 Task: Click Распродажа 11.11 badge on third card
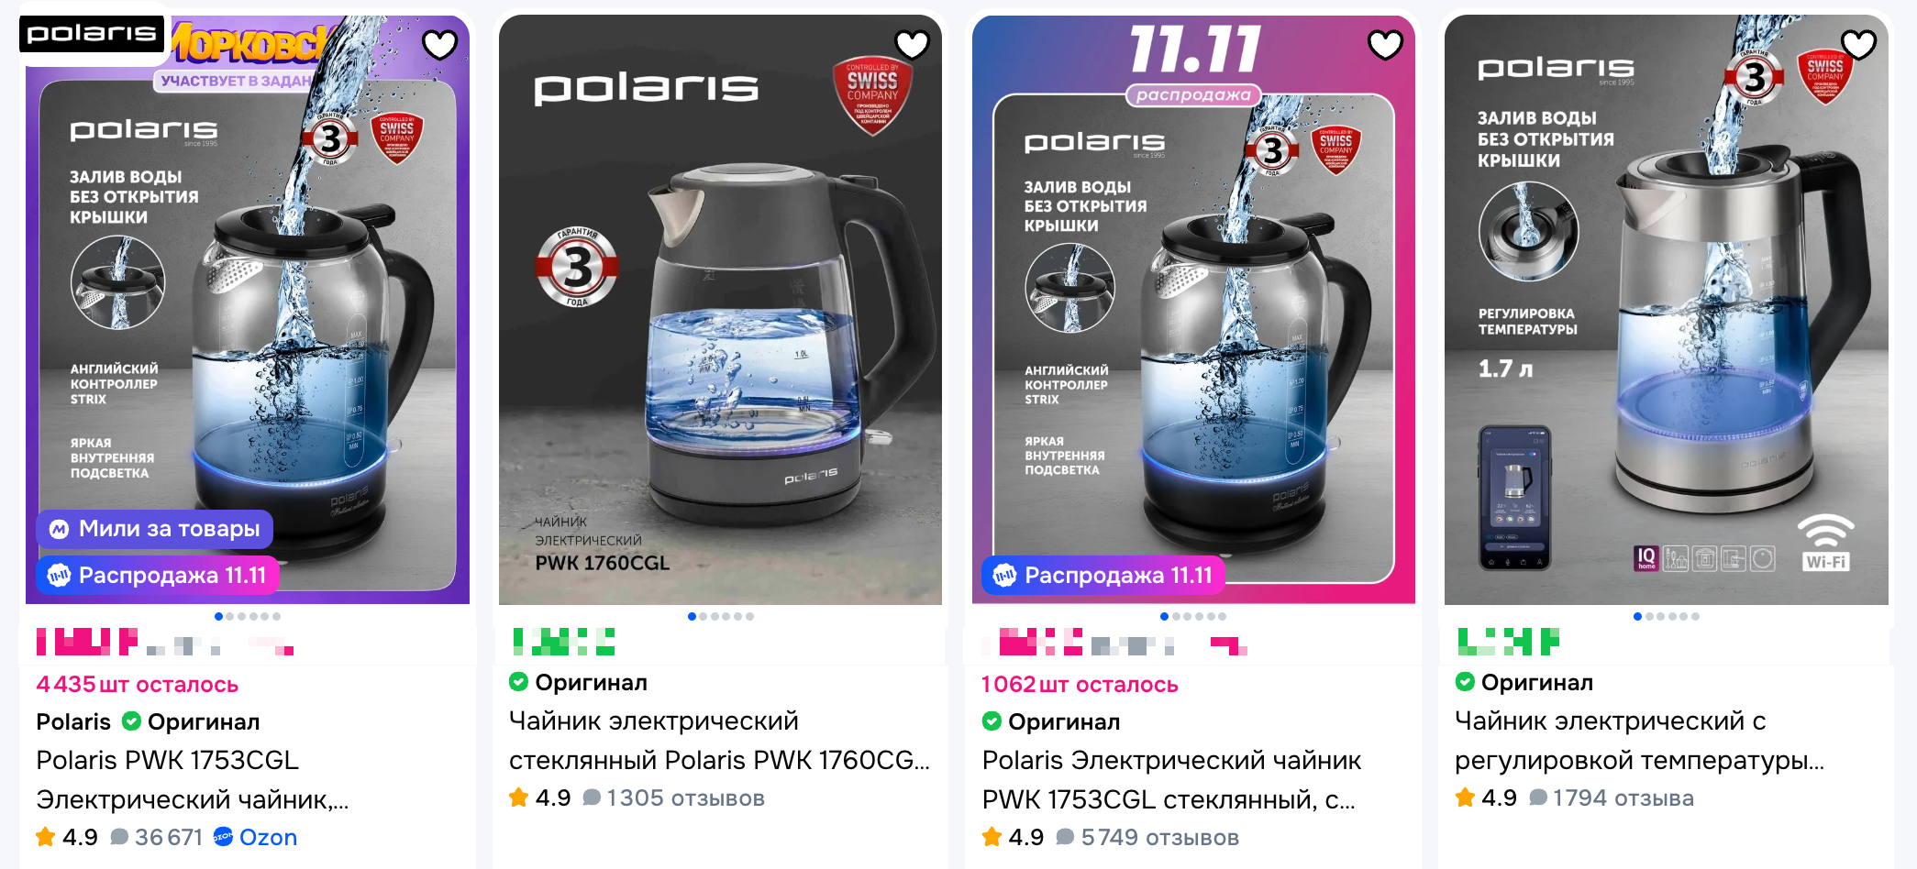coord(1103,576)
